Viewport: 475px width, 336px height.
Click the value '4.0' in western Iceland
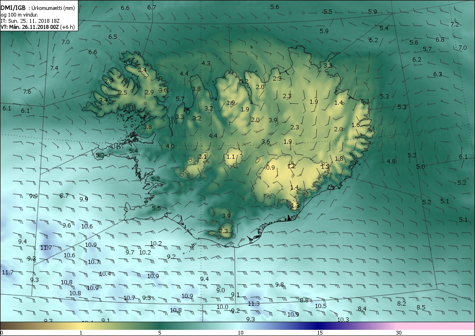click(170, 146)
